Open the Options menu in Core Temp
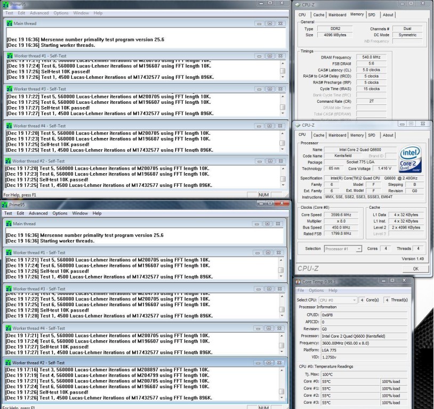434x409 pixels. [316, 290]
